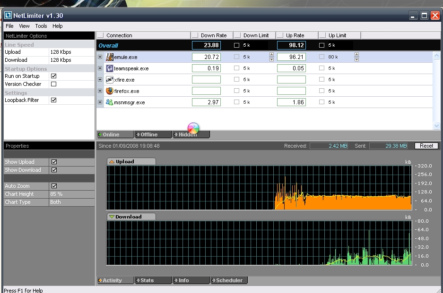The height and width of the screenshot is (293, 443).
Task: Sort by the Up Rate column header
Action: [297, 35]
